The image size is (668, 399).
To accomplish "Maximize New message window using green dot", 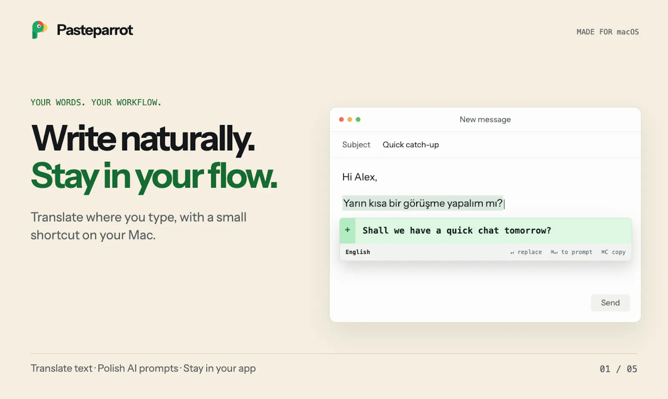I will point(358,120).
